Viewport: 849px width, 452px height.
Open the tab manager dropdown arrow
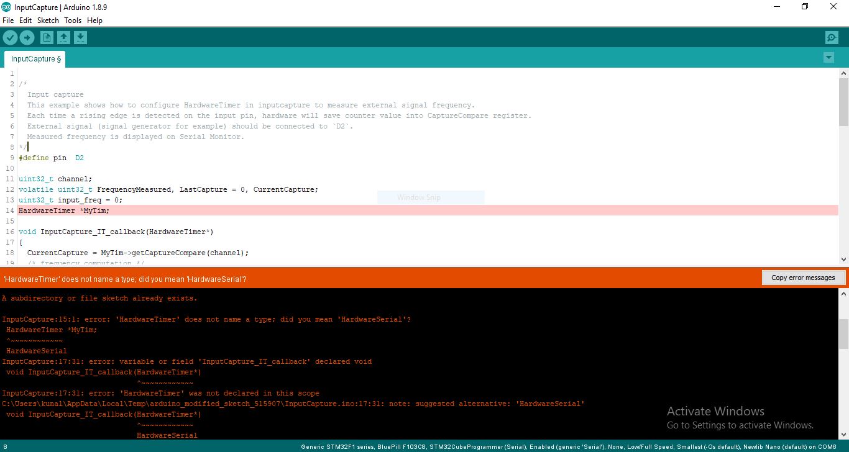coord(828,57)
